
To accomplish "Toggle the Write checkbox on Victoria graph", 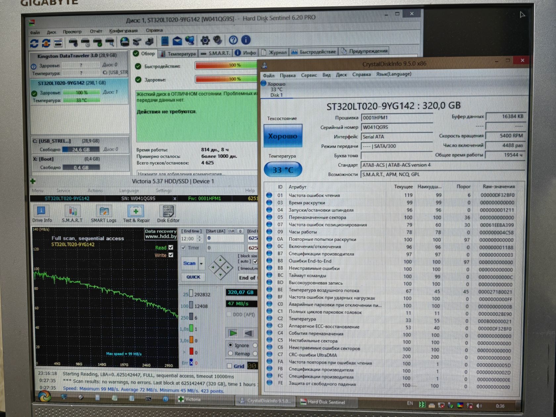I will (171, 255).
